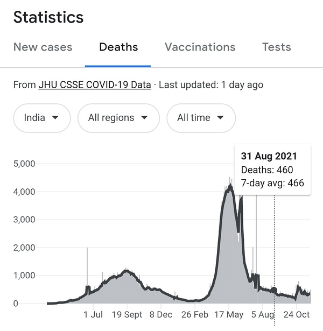Screen dimensions: 323x331
Task: Select the Deaths tab
Action: [118, 47]
